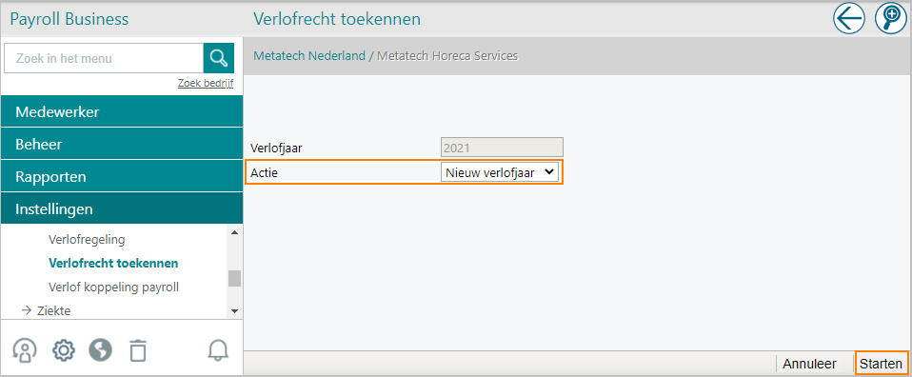This screenshot has height=377, width=912.
Task: Open the Beheer menu section
Action: (x=122, y=144)
